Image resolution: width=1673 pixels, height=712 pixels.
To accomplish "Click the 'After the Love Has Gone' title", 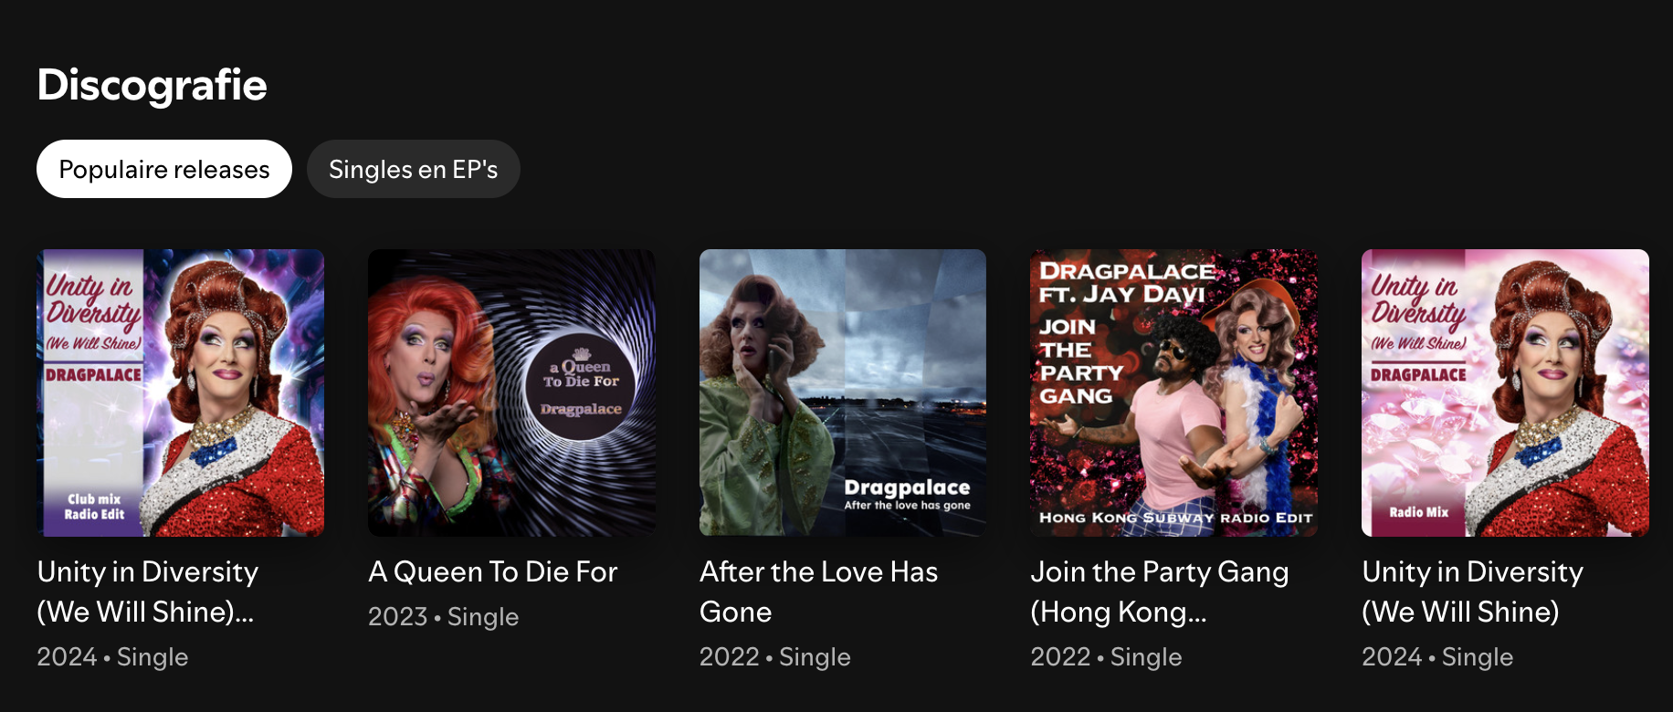I will [818, 592].
